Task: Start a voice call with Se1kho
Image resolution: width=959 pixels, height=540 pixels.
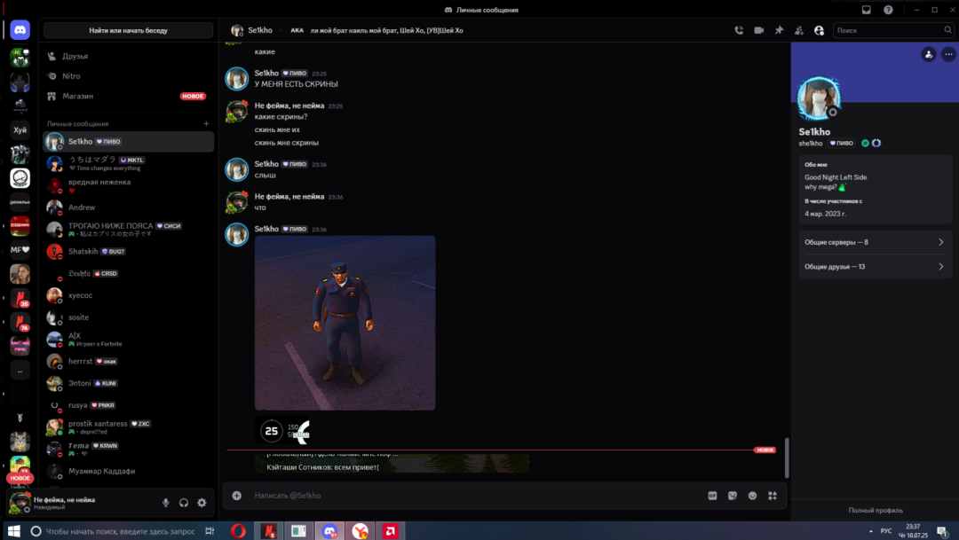Action: click(739, 30)
